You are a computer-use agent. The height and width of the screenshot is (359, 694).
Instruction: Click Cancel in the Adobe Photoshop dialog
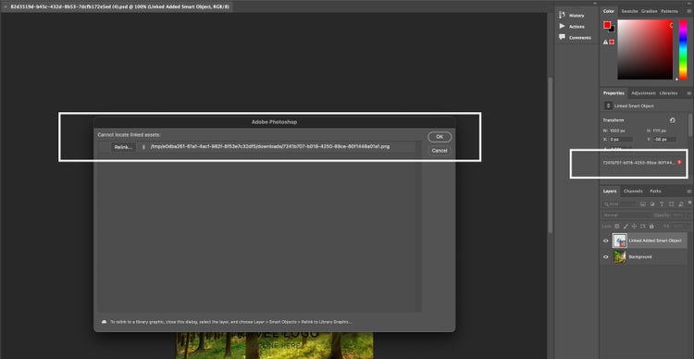click(x=440, y=151)
